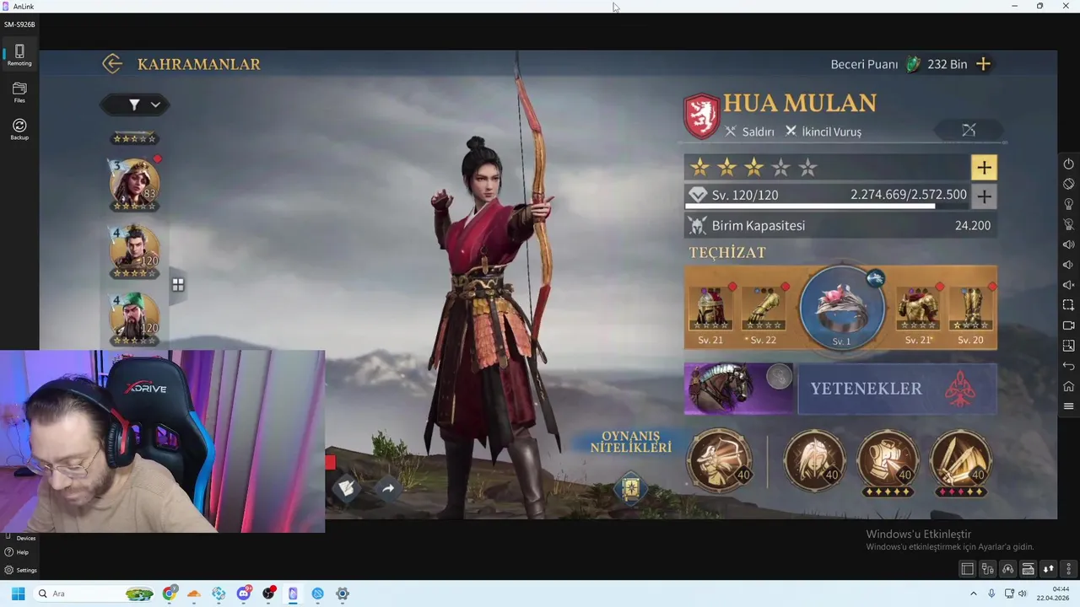Open the Files tab in AnLink
The width and height of the screenshot is (1080, 607).
coord(19,93)
